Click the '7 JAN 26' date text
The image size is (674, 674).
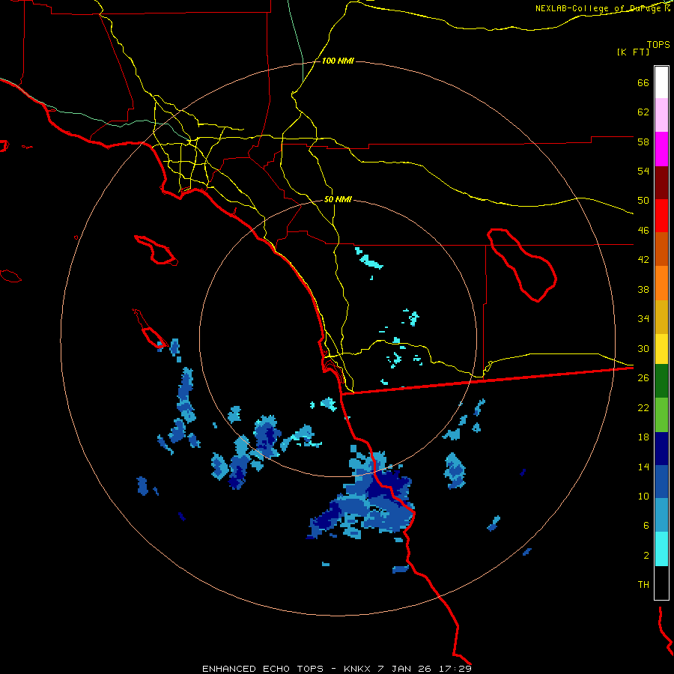[x=406, y=669]
